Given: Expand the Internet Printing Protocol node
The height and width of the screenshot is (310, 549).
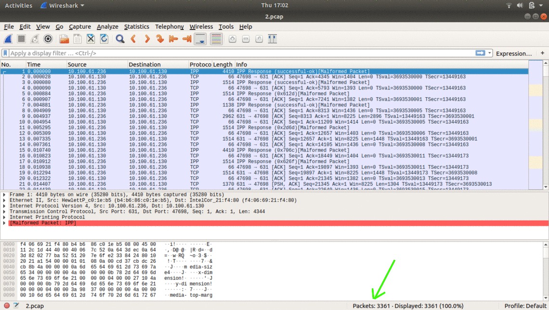Looking at the screenshot, I should tap(4, 217).
